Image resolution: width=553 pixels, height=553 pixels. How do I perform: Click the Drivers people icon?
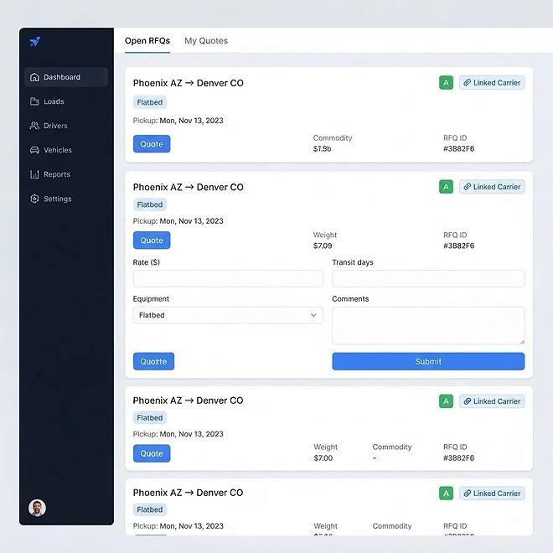click(34, 126)
